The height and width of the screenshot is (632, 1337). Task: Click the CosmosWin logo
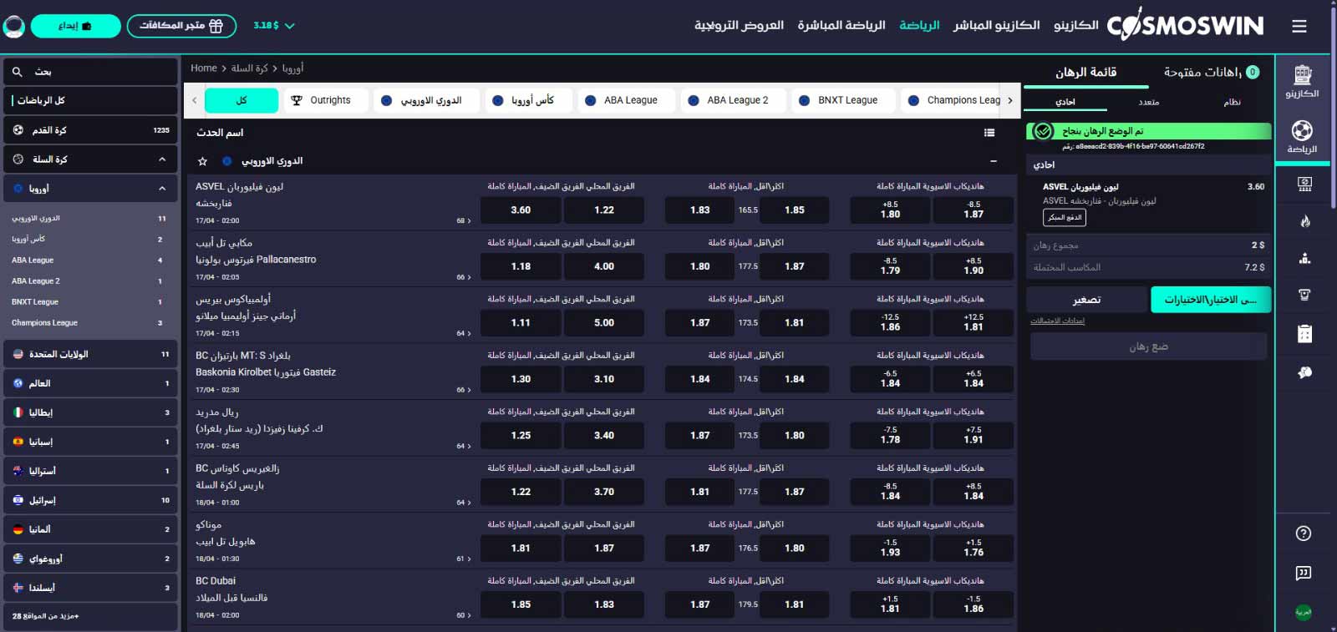1185,26
